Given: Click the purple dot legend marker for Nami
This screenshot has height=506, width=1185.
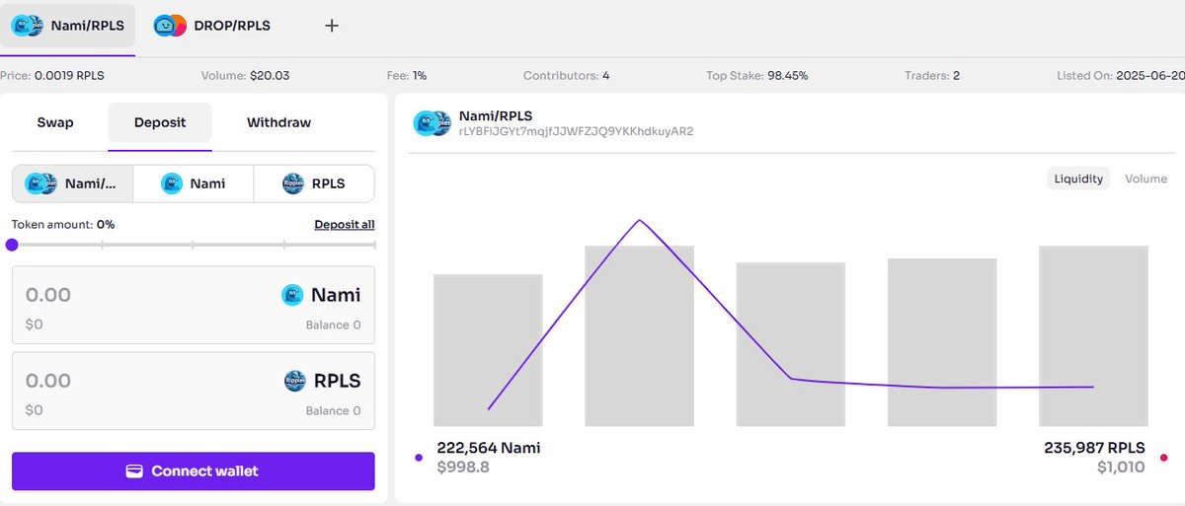Looking at the screenshot, I should click(419, 458).
